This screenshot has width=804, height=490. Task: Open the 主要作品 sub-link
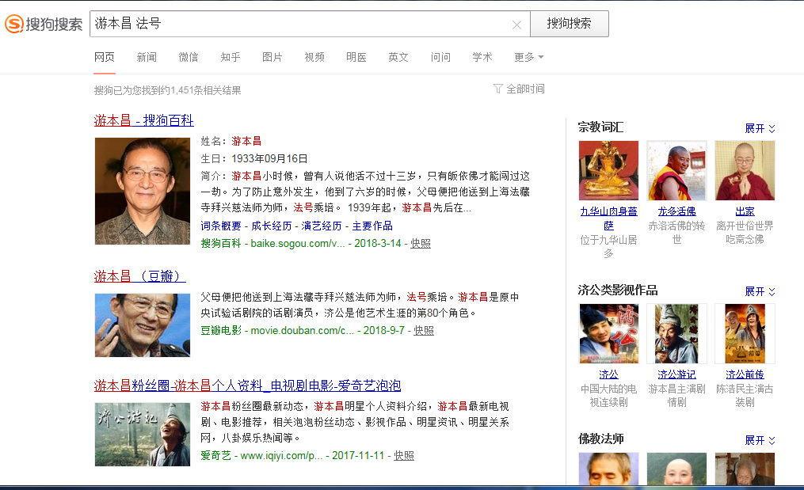[372, 226]
